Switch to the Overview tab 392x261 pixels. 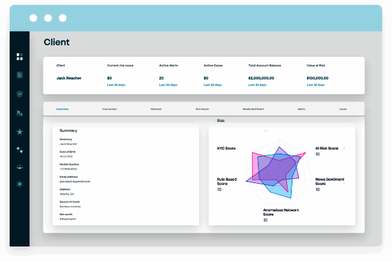pyautogui.click(x=62, y=109)
